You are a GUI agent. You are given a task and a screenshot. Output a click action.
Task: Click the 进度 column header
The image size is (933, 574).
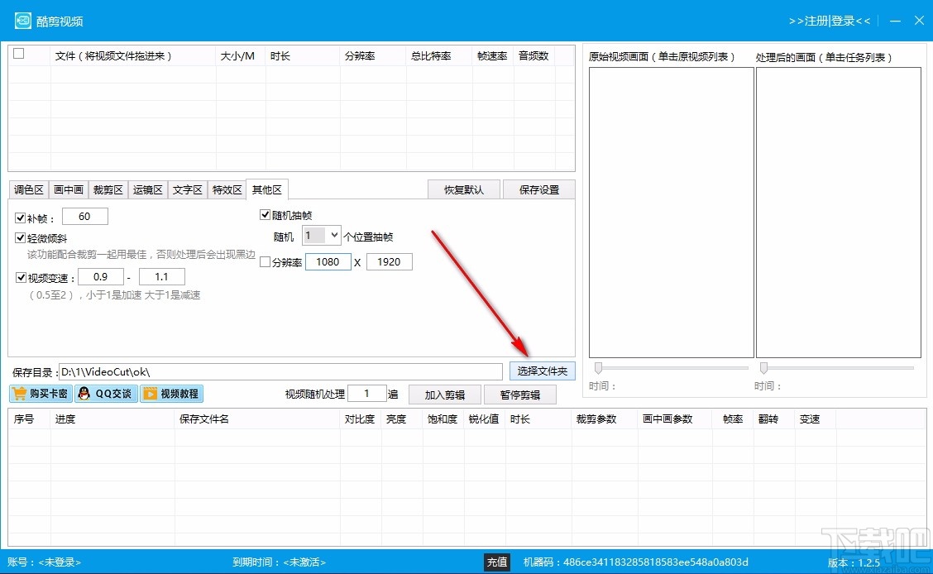[x=112, y=419]
